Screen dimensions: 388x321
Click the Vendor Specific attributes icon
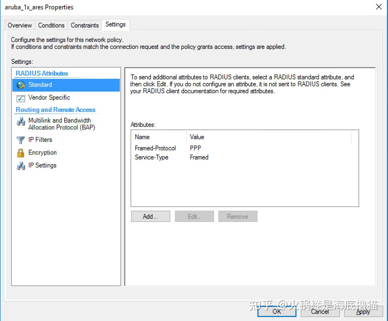[x=21, y=99]
